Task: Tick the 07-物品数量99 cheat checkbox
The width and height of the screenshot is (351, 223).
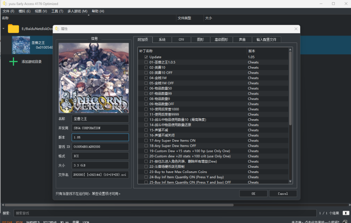Action: pos(146,93)
